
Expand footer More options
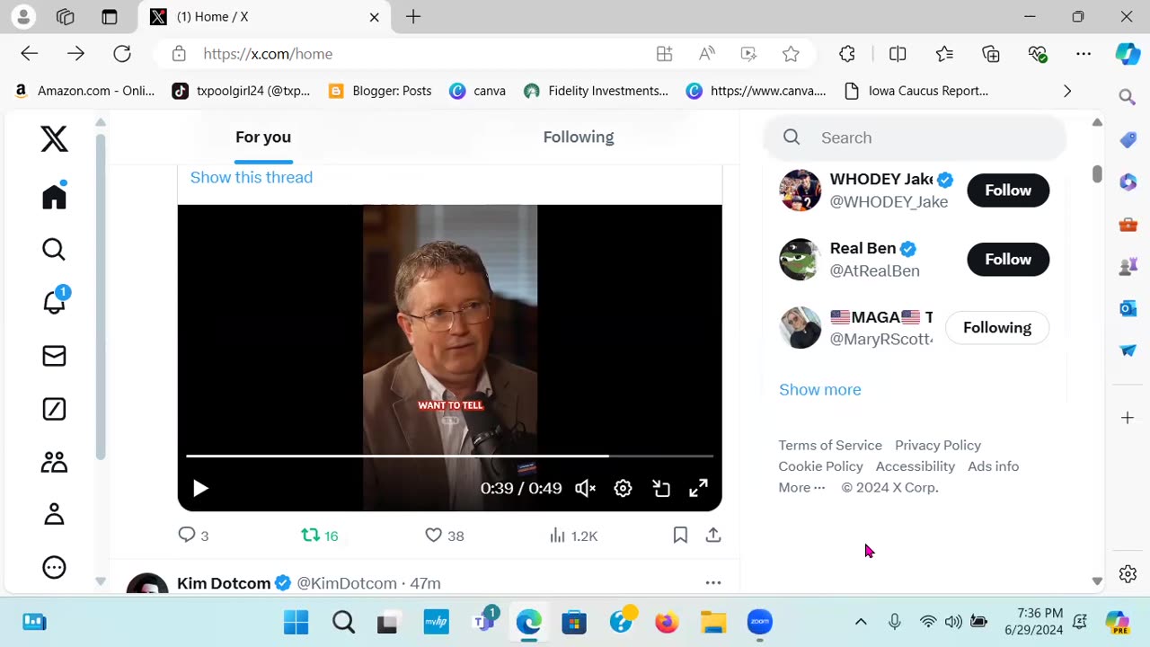(x=801, y=487)
